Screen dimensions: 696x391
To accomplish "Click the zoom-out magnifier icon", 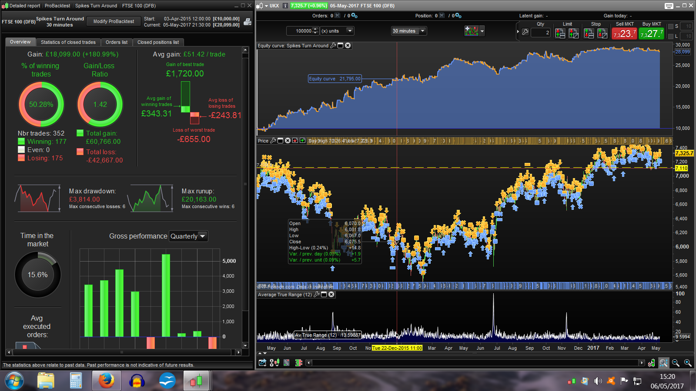I will (x=676, y=362).
